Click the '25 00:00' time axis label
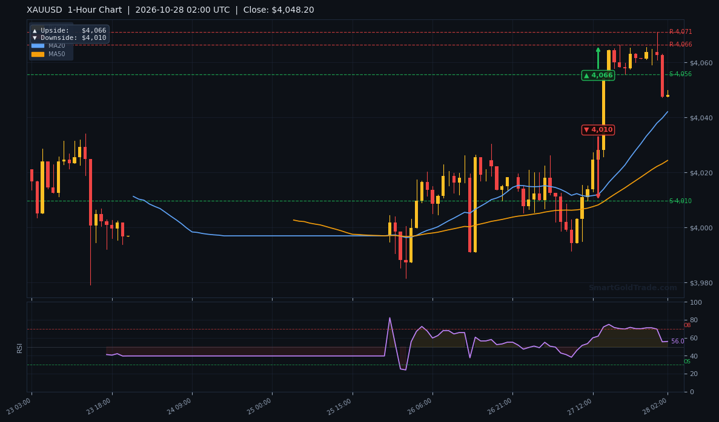Screen dimensions: 719x422 259,406
